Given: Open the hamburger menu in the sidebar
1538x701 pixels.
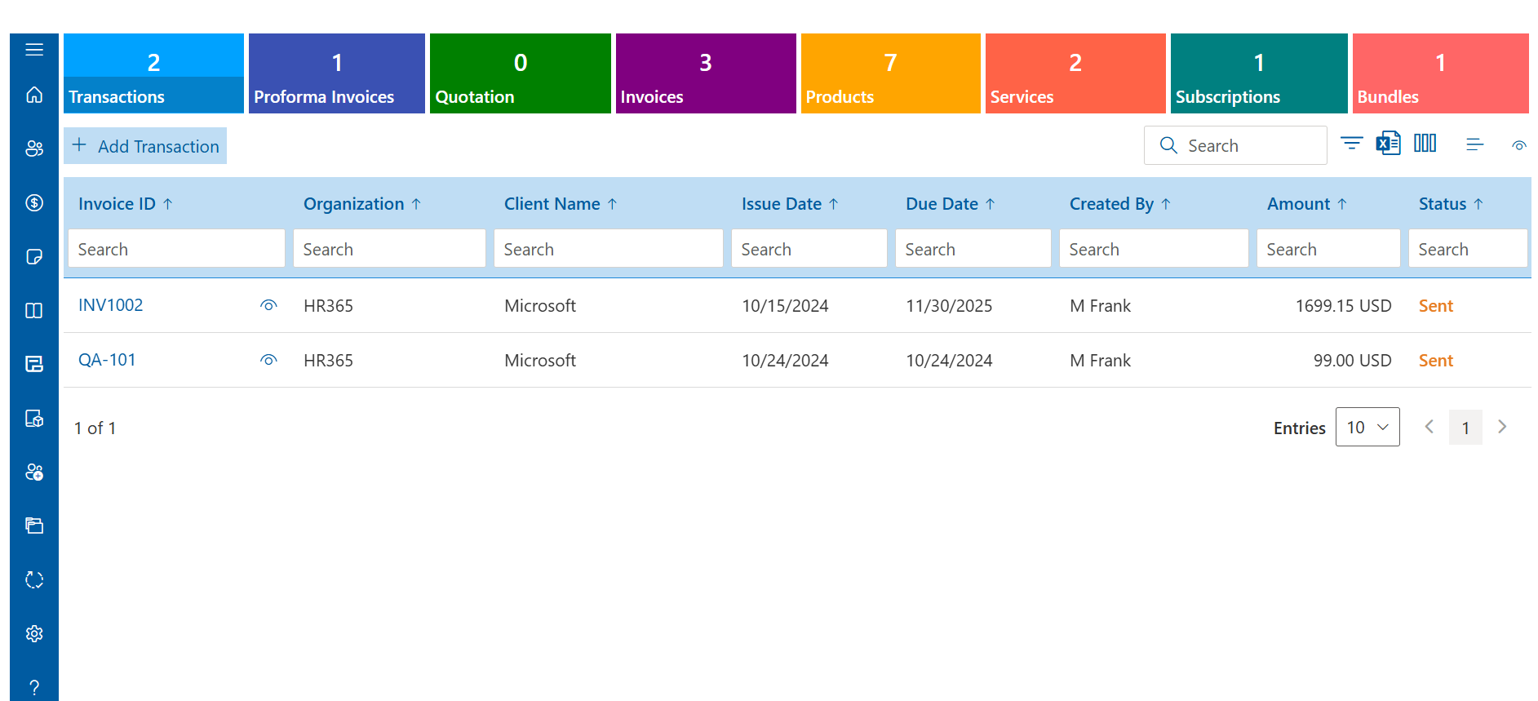Looking at the screenshot, I should (34, 50).
